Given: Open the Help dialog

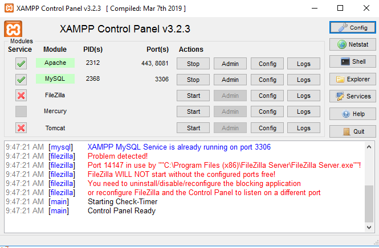Looking at the screenshot, I should [352, 114].
